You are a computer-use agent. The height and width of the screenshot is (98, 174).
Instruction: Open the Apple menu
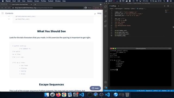tap(3, 1)
